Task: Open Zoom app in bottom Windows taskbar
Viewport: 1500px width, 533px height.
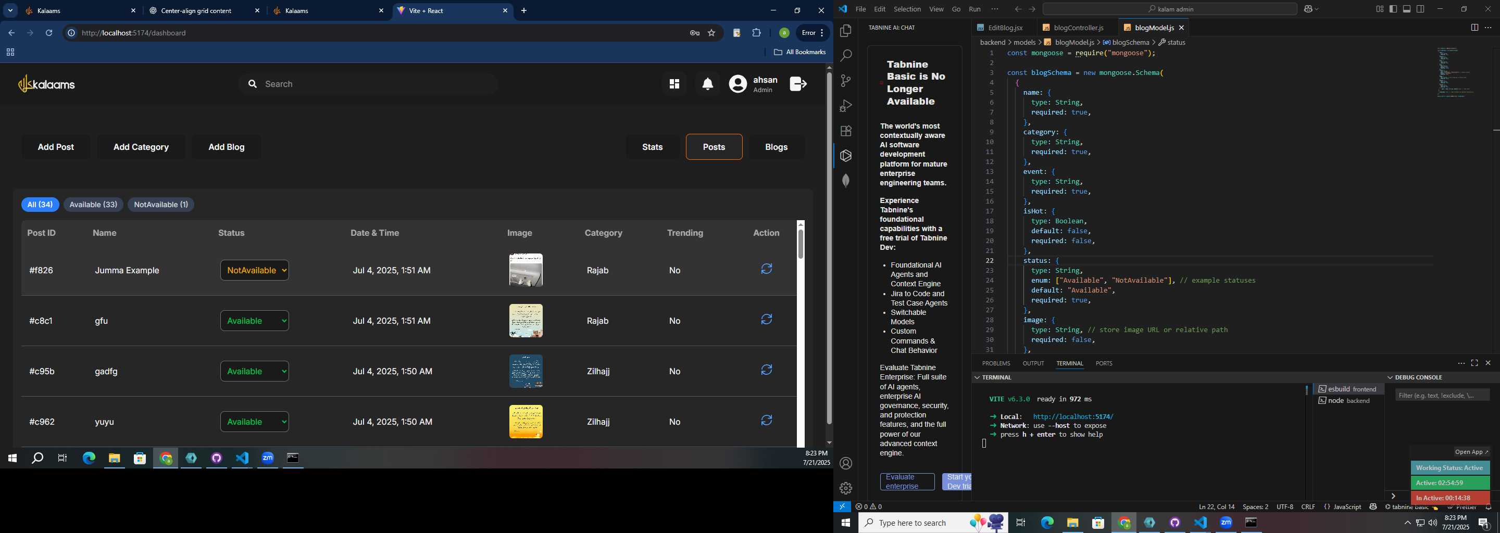Action: (1227, 523)
